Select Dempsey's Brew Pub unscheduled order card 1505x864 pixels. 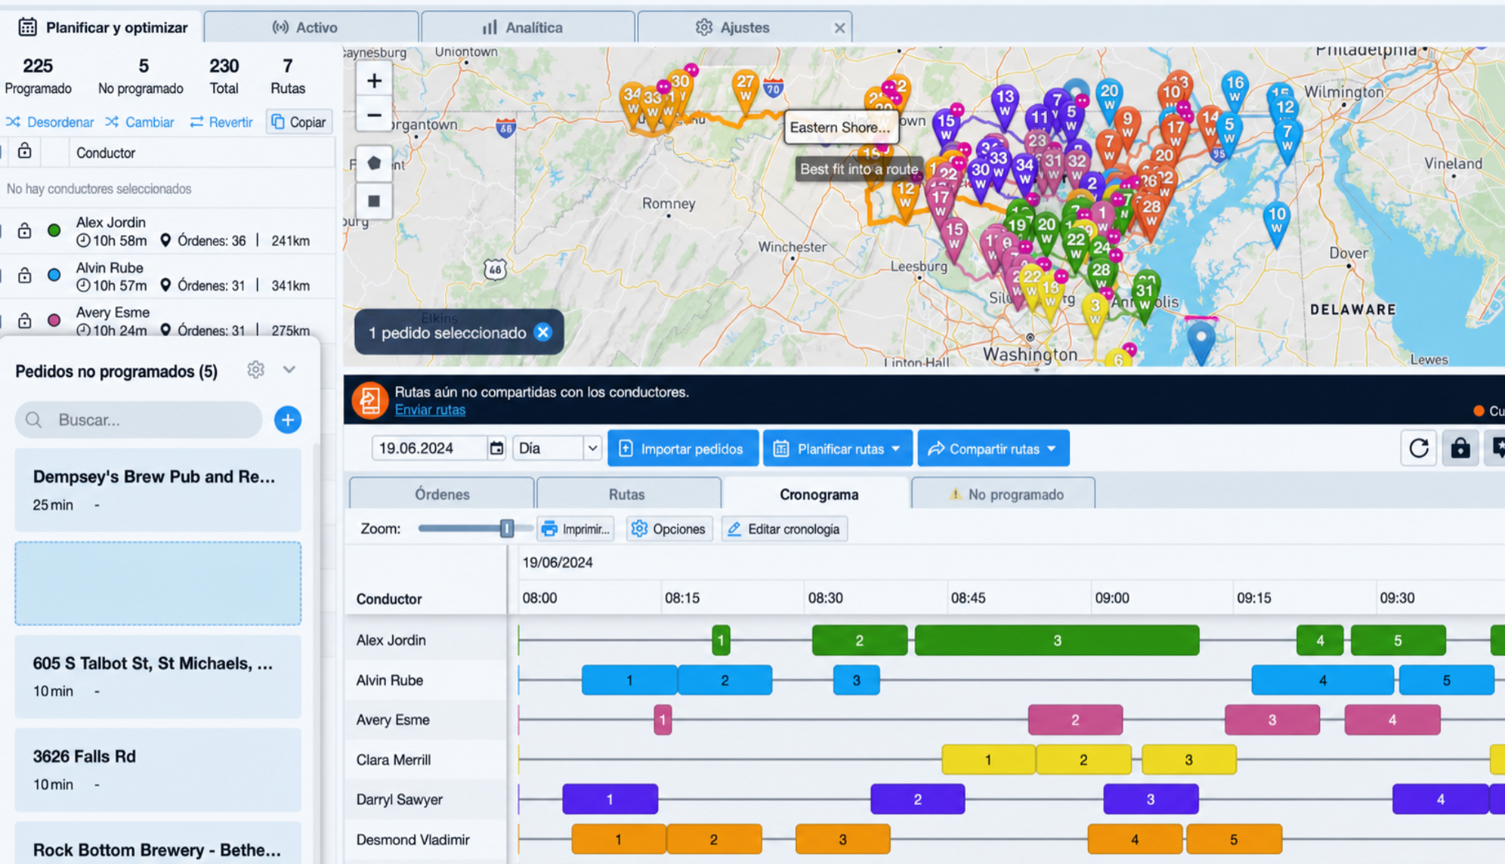tap(158, 490)
